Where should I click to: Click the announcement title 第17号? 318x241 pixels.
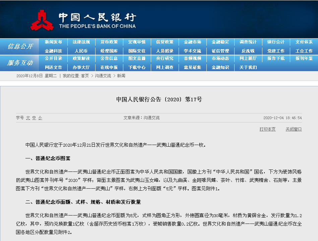159,99
